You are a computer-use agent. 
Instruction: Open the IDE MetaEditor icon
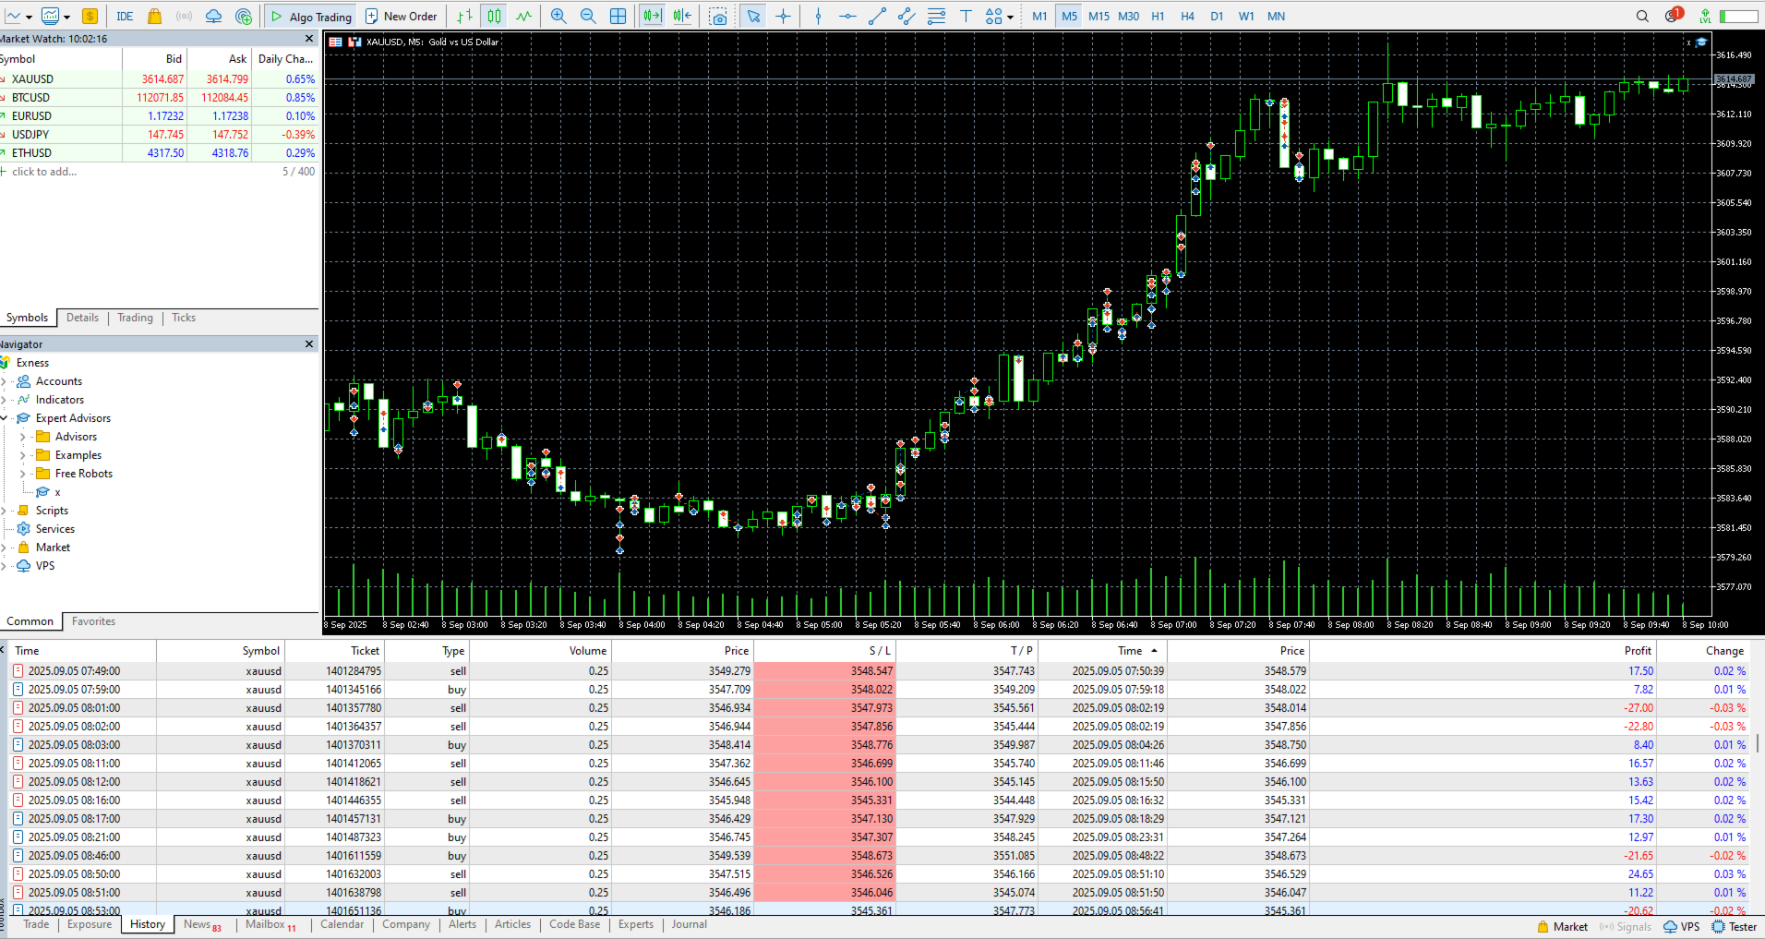click(125, 16)
